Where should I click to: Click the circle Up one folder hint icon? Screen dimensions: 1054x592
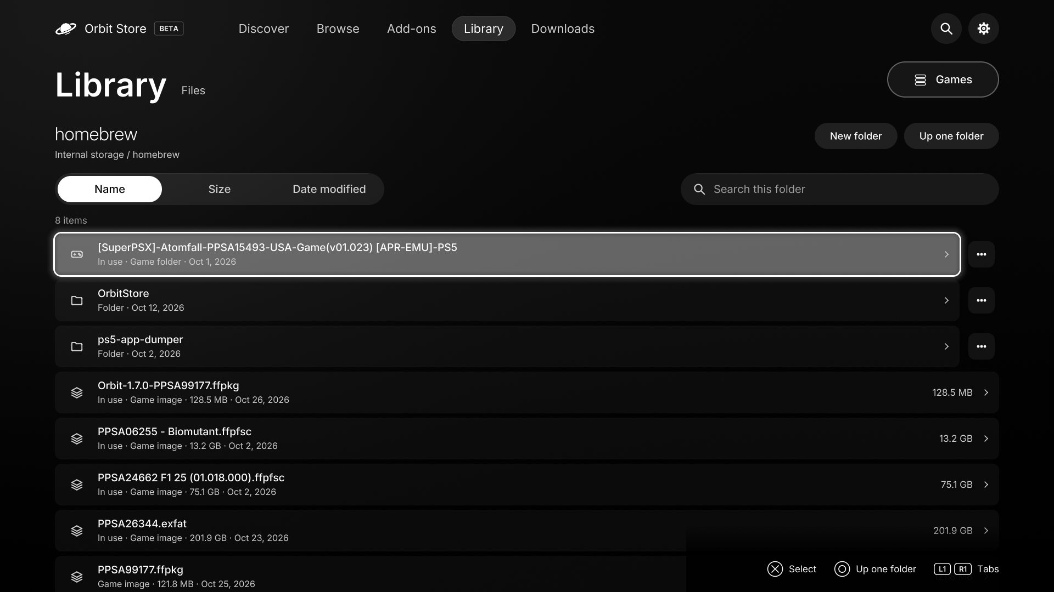pos(842,569)
